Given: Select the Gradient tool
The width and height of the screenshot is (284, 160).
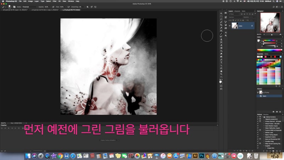Looking at the screenshot, I should pyautogui.click(x=221, y=48).
